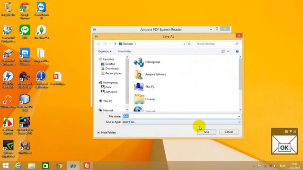Open the OK widget menu icon
Image resolution: width=303 pixels, height=170 pixels.
pos(286,131)
